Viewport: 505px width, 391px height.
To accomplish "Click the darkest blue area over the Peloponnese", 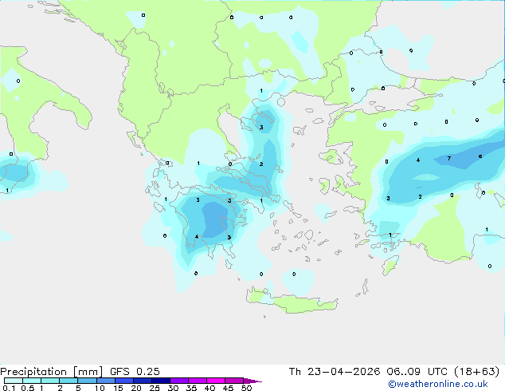I will coord(215,220).
